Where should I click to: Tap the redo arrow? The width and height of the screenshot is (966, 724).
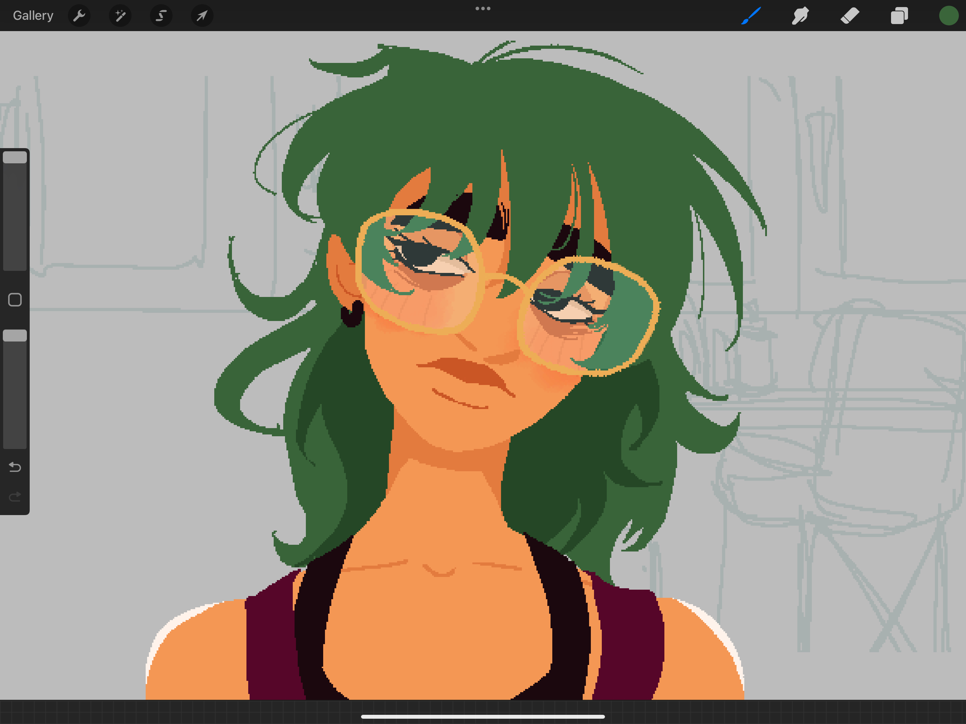[x=15, y=497]
